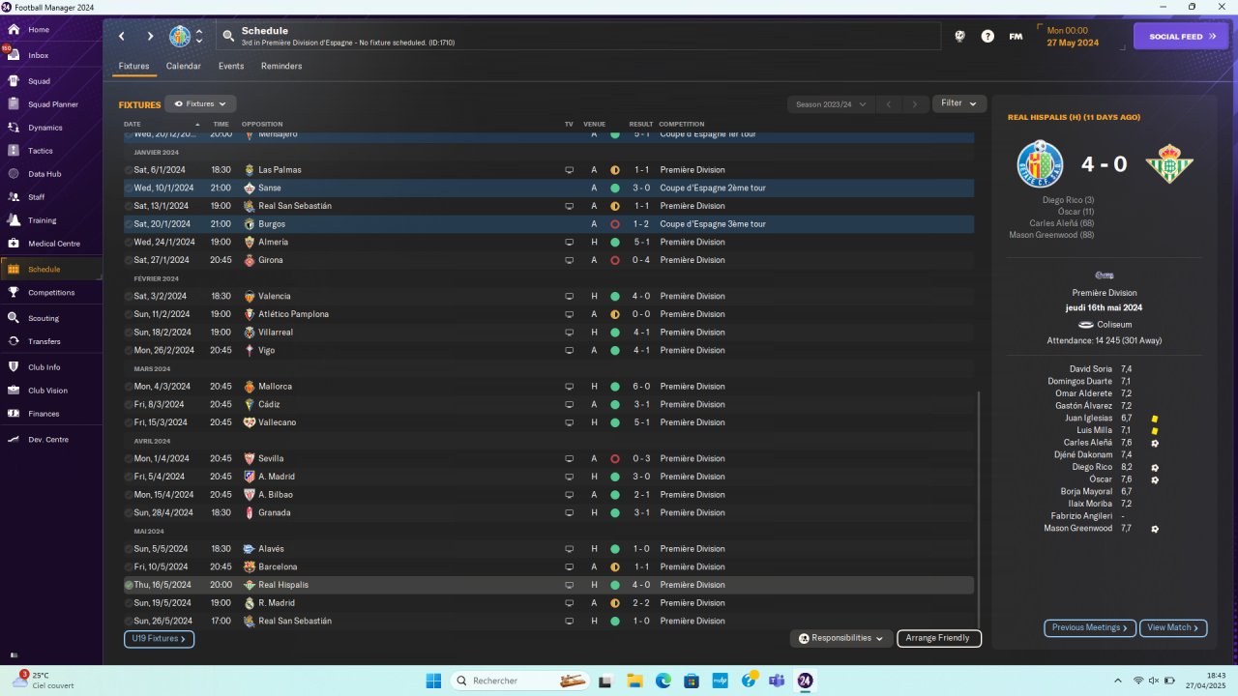Toggle the checkbox on Sevilla row
The width and height of the screenshot is (1238, 696).
click(x=129, y=459)
